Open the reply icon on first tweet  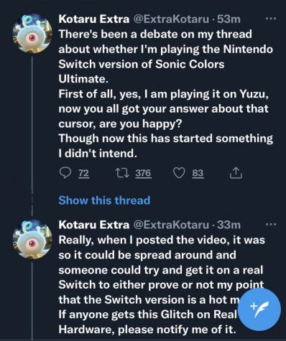tap(65, 173)
